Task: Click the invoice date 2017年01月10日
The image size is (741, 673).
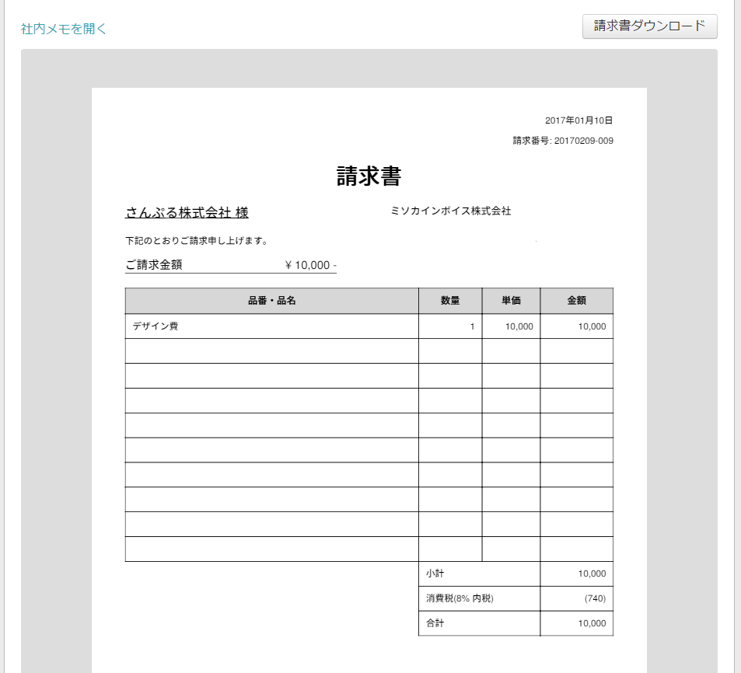Action: pos(578,120)
